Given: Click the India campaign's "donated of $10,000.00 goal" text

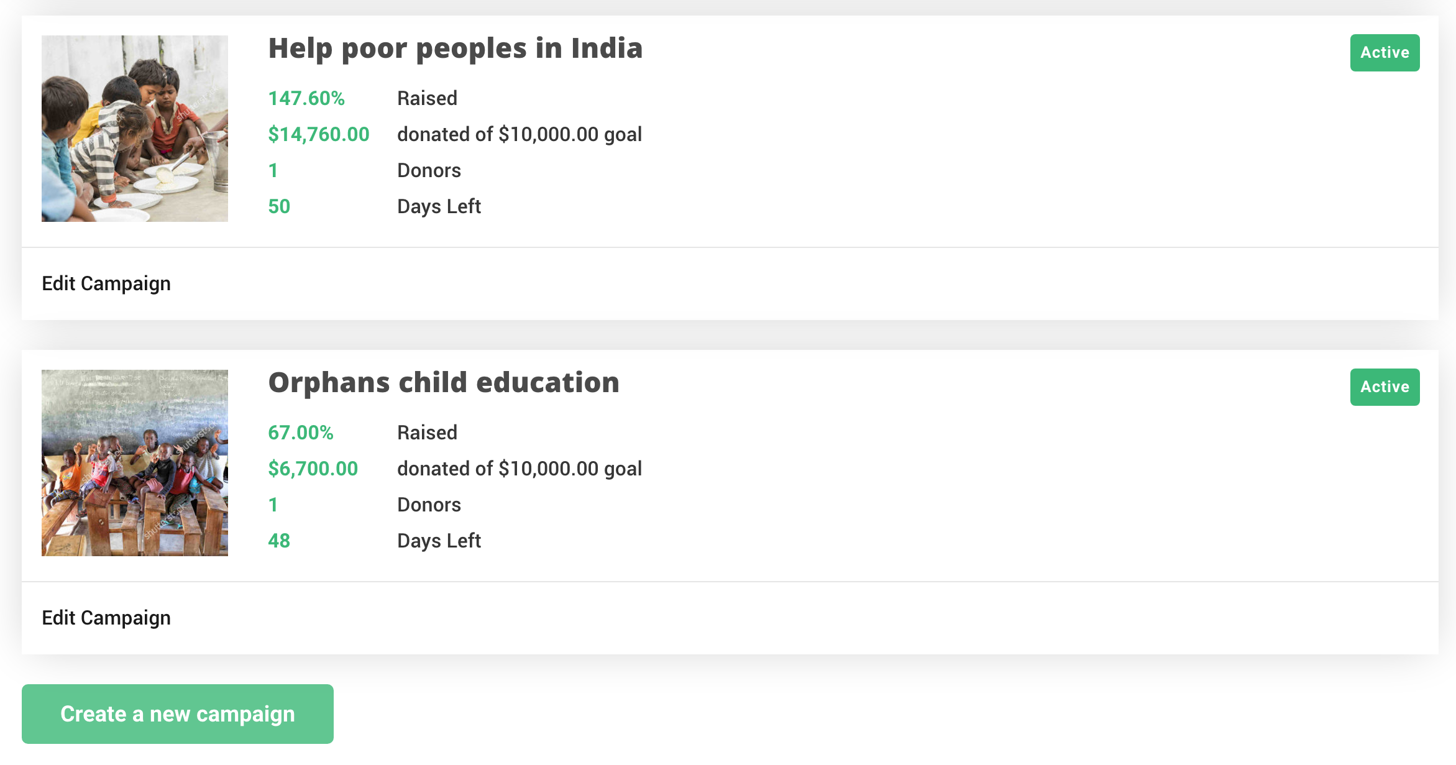Looking at the screenshot, I should coord(520,134).
